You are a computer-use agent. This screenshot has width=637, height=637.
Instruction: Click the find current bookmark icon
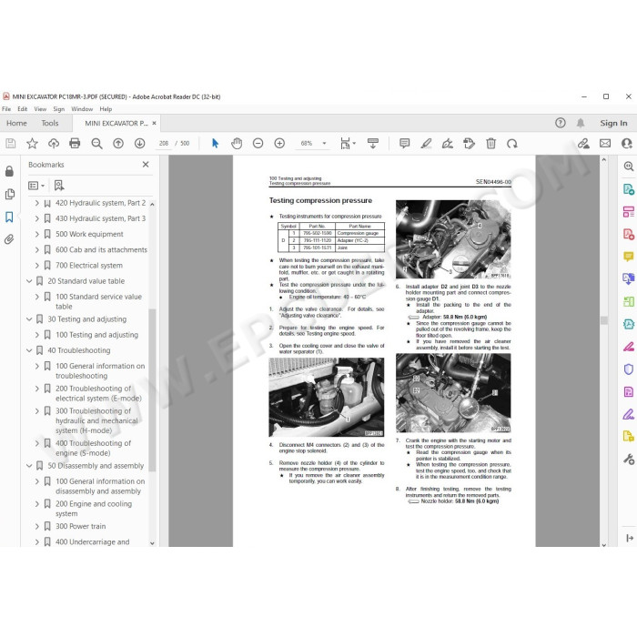pos(59,186)
